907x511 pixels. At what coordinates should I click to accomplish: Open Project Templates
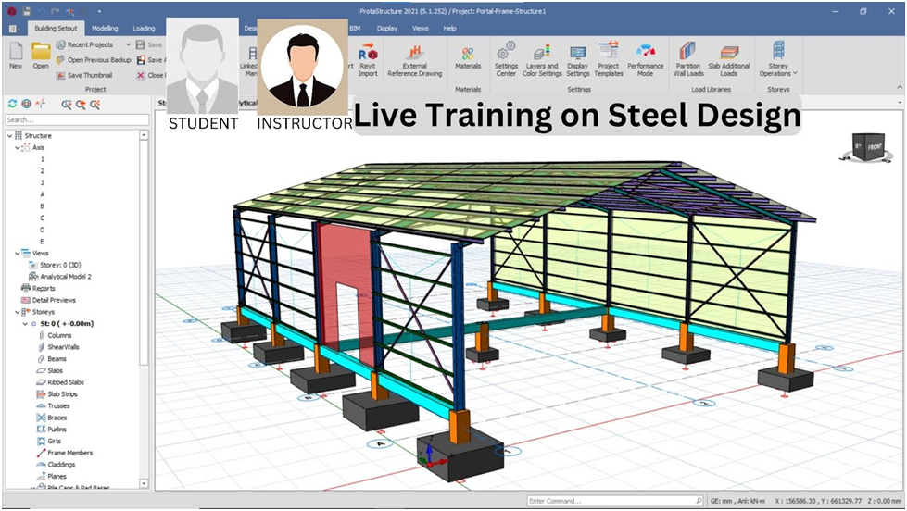tap(609, 59)
